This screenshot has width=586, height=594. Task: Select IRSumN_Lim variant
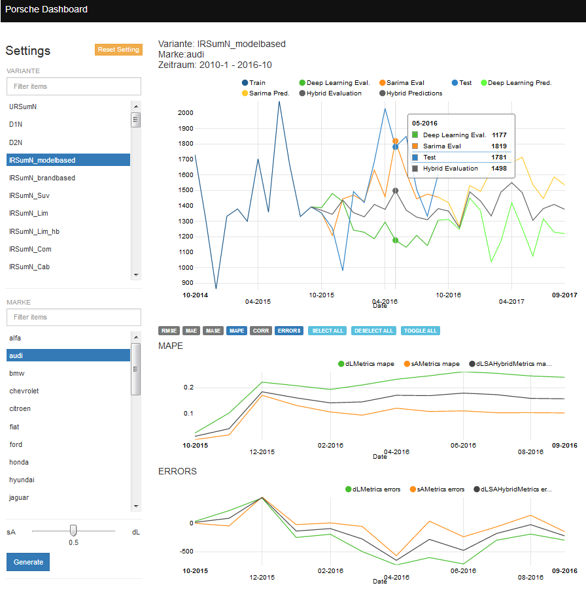pyautogui.click(x=68, y=213)
